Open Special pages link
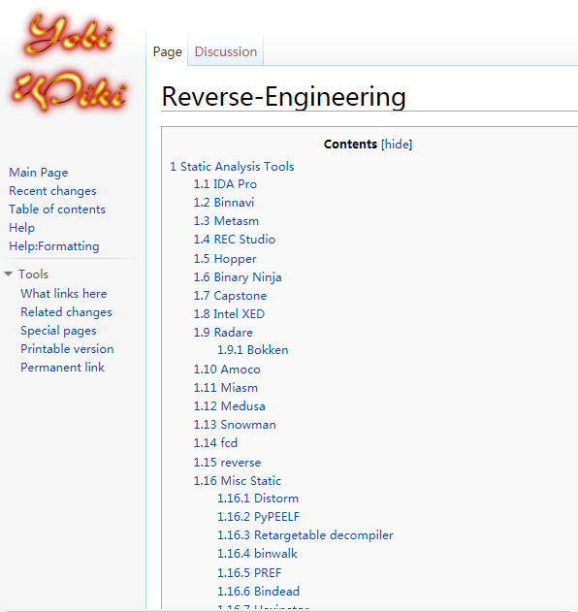Image resolution: width=578 pixels, height=612 pixels. coord(58,331)
